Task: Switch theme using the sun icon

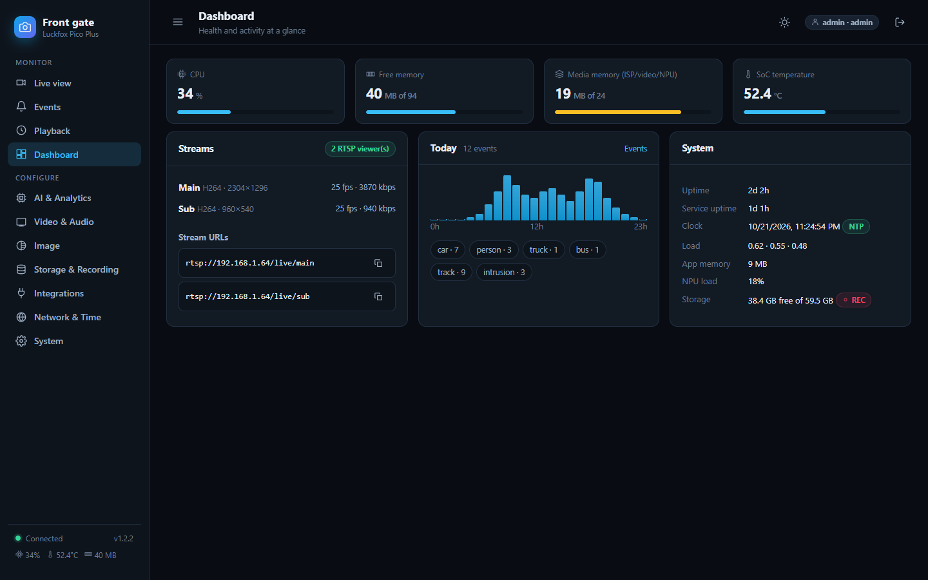Action: click(784, 22)
